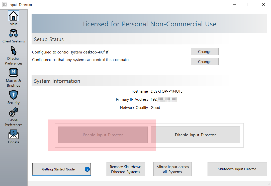This screenshot has width=271, height=186.
Task: Click the Input Director ID title icon
Action: click(x=5, y=5)
